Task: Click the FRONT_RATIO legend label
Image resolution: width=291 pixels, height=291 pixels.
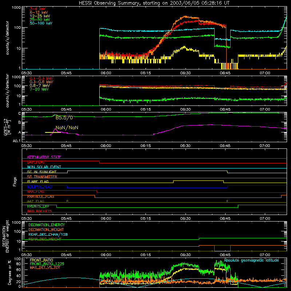Action: [41, 260]
